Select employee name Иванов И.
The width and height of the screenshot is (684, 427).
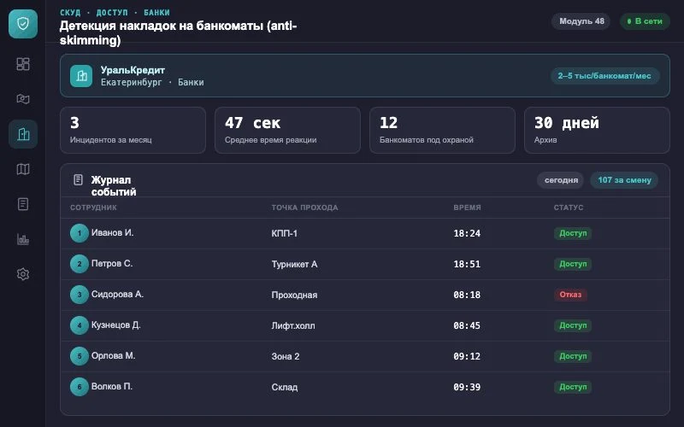coord(112,232)
